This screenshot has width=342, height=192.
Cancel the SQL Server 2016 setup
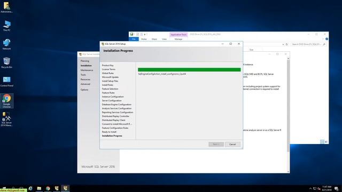[x=232, y=144]
